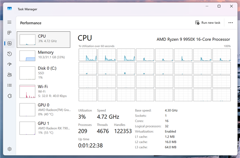Click the GPU 1 mini graph thumbnail
240x158 pixels.
click(x=27, y=128)
